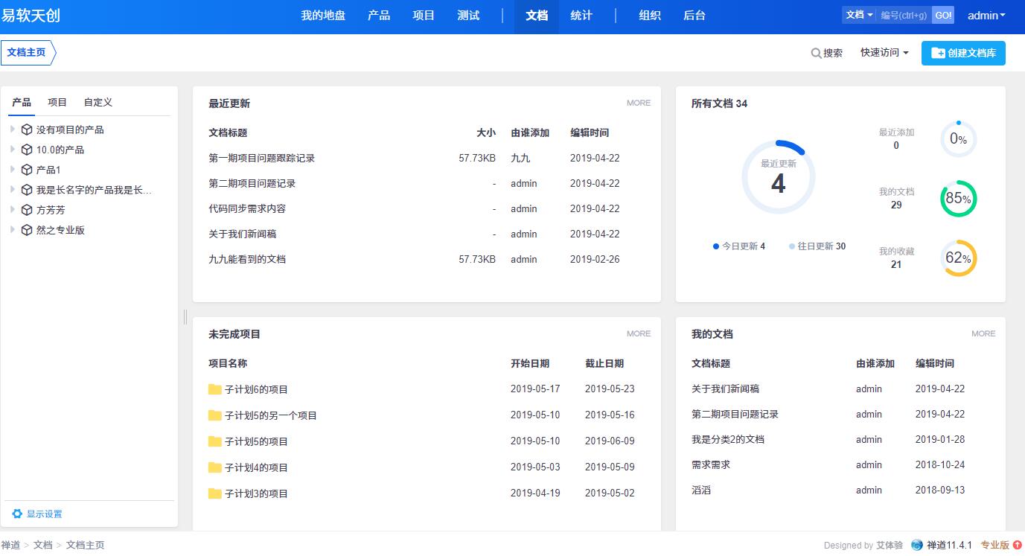This screenshot has width=1025, height=556.
Task: Expand the 10.0的产品 tree node
Action: (13, 150)
